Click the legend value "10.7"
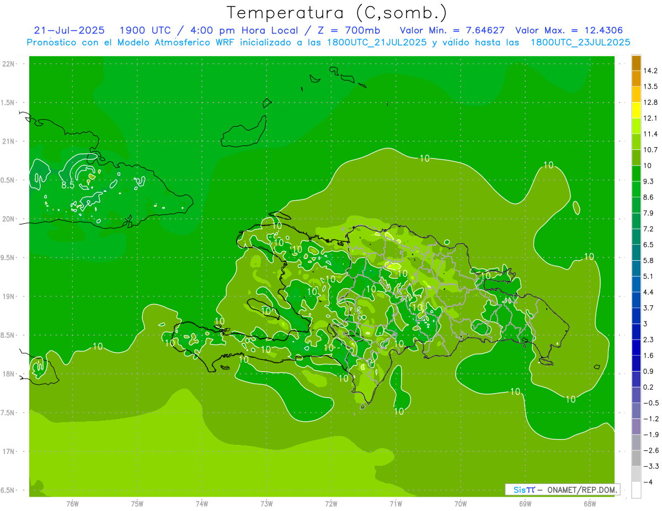 coord(652,150)
